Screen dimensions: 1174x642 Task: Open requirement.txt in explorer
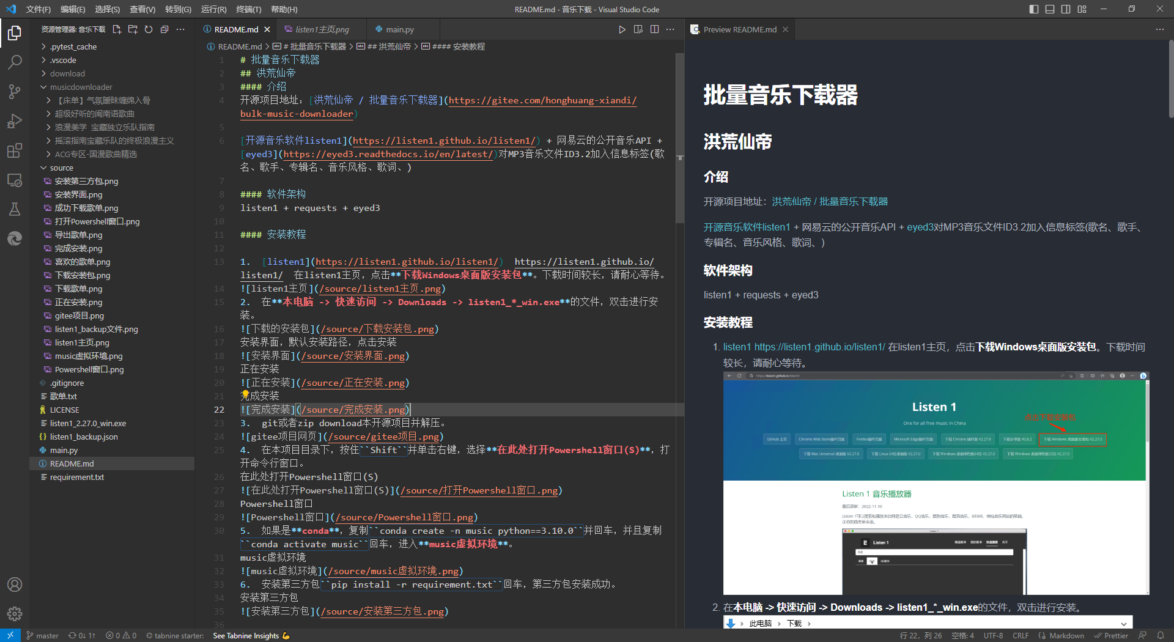[x=112, y=477]
